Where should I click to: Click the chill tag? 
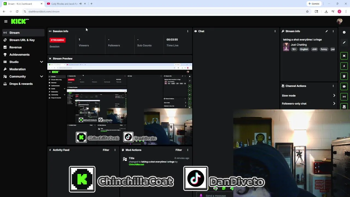(314, 49)
